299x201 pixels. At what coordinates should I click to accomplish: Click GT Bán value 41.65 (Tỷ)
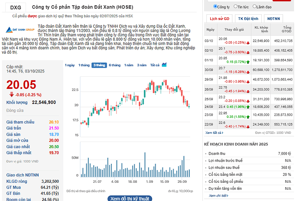click(49, 193)
